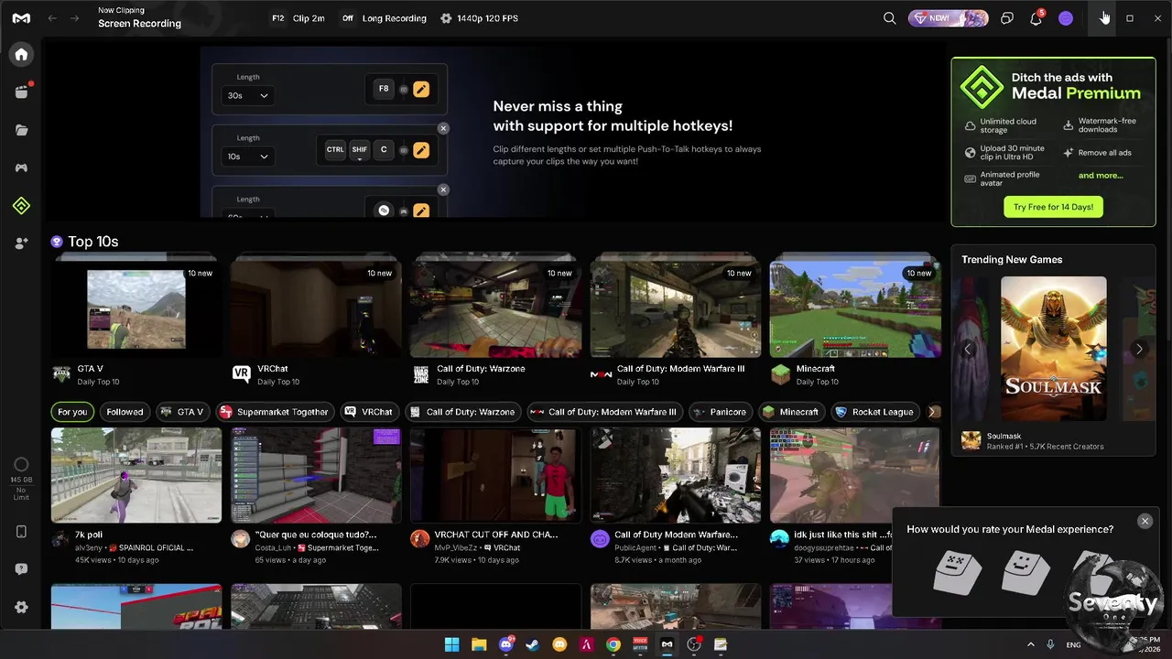Open the Soulmask trending game poster
The height and width of the screenshot is (659, 1172).
point(1053,349)
